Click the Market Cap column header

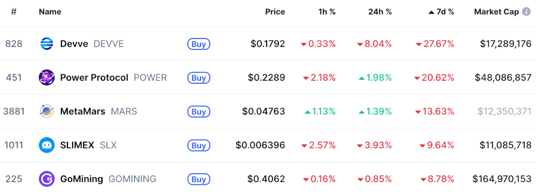(496, 12)
